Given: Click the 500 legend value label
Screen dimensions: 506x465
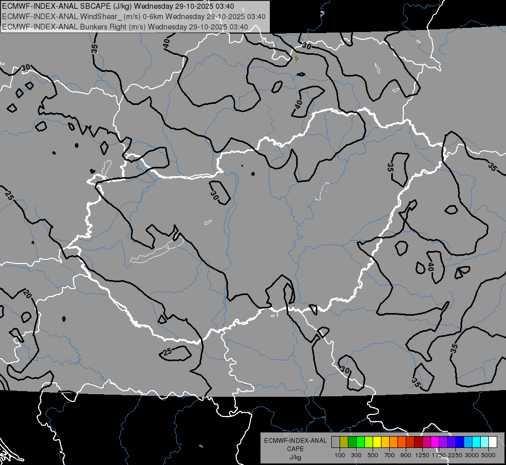Looking at the screenshot, I should (x=373, y=455).
